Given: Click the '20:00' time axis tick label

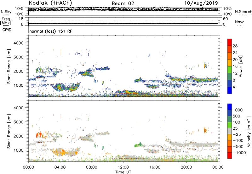Looking at the screenshot, I should point(186,167).
